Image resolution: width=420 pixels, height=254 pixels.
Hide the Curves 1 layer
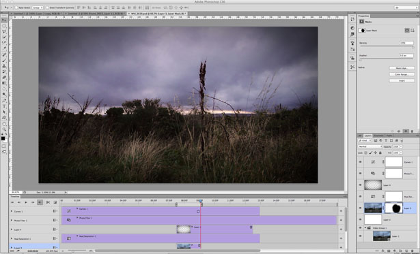pyautogui.click(x=361, y=162)
